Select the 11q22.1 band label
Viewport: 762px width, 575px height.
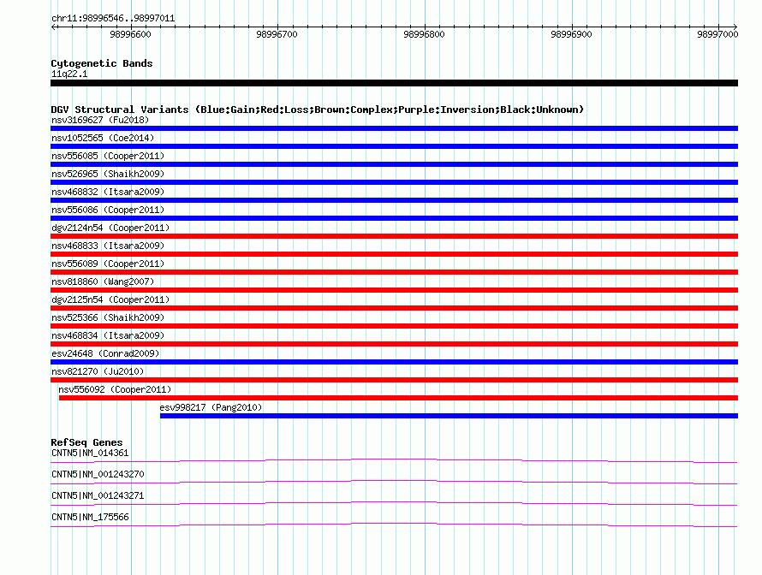point(69,74)
